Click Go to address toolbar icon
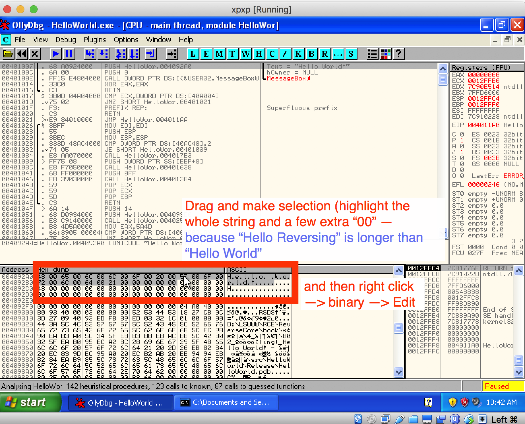This screenshot has width=525, height=424. 172,54
